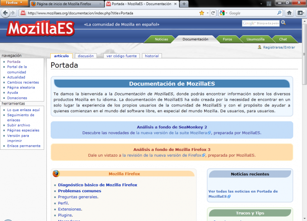Open Diagnóstico básico de Mozilla Firefox

click(x=97, y=185)
